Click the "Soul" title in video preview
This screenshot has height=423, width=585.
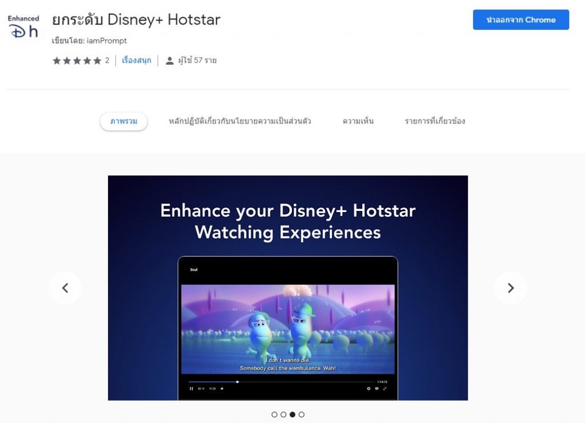(x=194, y=270)
